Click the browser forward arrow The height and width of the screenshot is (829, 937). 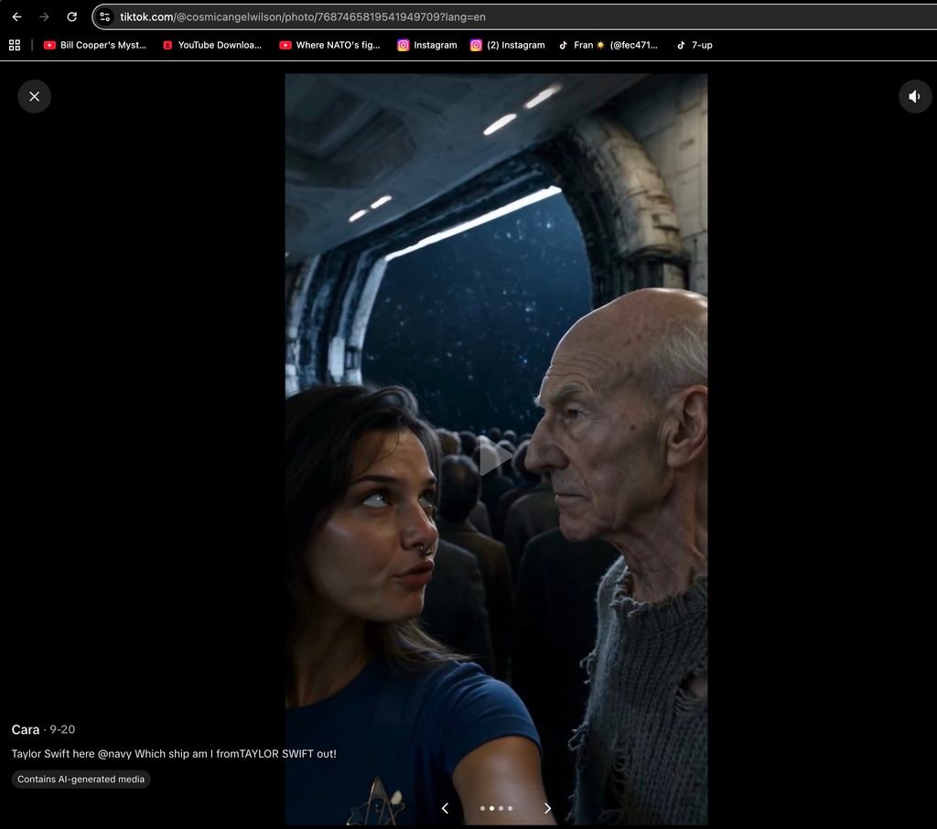coord(44,16)
